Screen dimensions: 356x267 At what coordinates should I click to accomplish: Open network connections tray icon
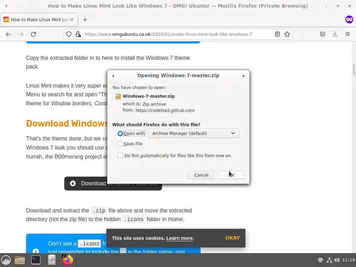point(329,260)
